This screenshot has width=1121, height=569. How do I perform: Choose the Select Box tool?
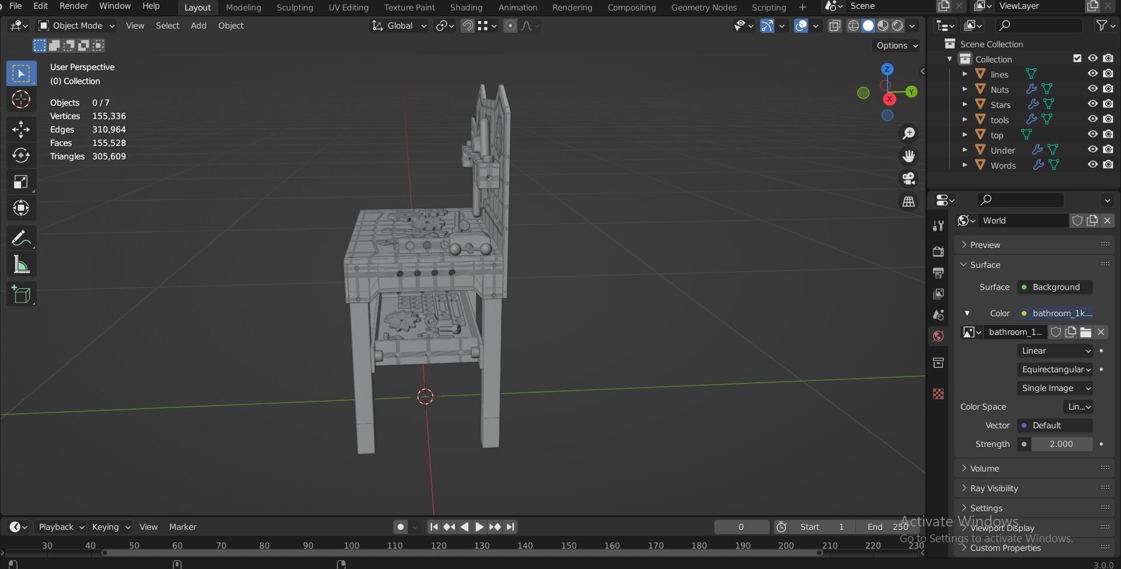click(21, 74)
